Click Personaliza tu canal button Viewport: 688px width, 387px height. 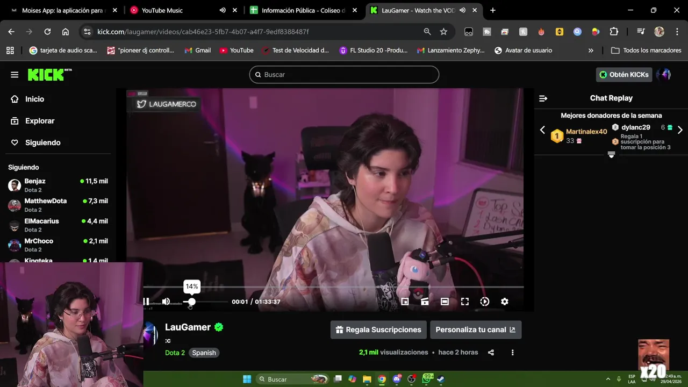(476, 329)
